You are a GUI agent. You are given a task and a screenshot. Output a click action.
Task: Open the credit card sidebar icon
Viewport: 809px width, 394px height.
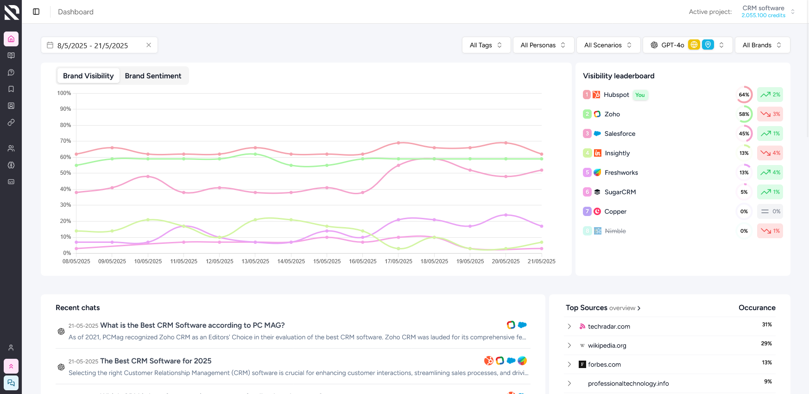(x=11, y=182)
